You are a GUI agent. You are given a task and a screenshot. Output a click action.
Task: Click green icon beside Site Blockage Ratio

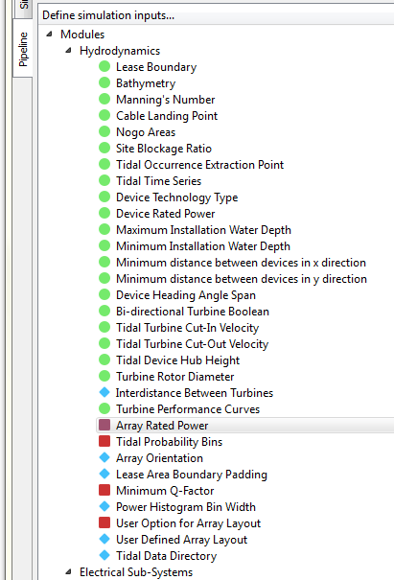(x=104, y=148)
